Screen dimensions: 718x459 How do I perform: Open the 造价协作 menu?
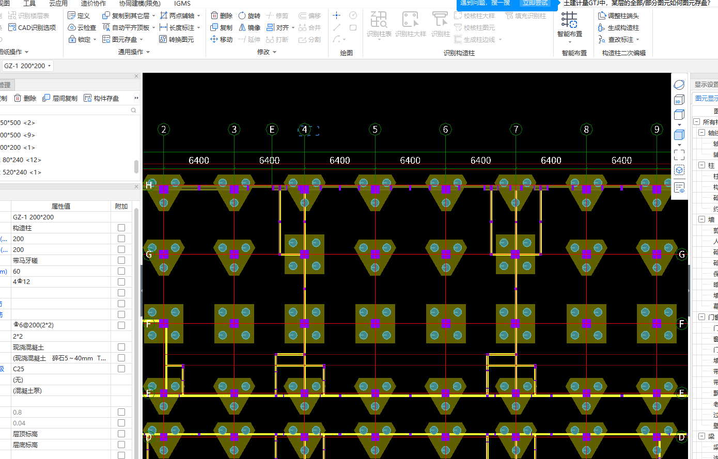click(x=93, y=3)
